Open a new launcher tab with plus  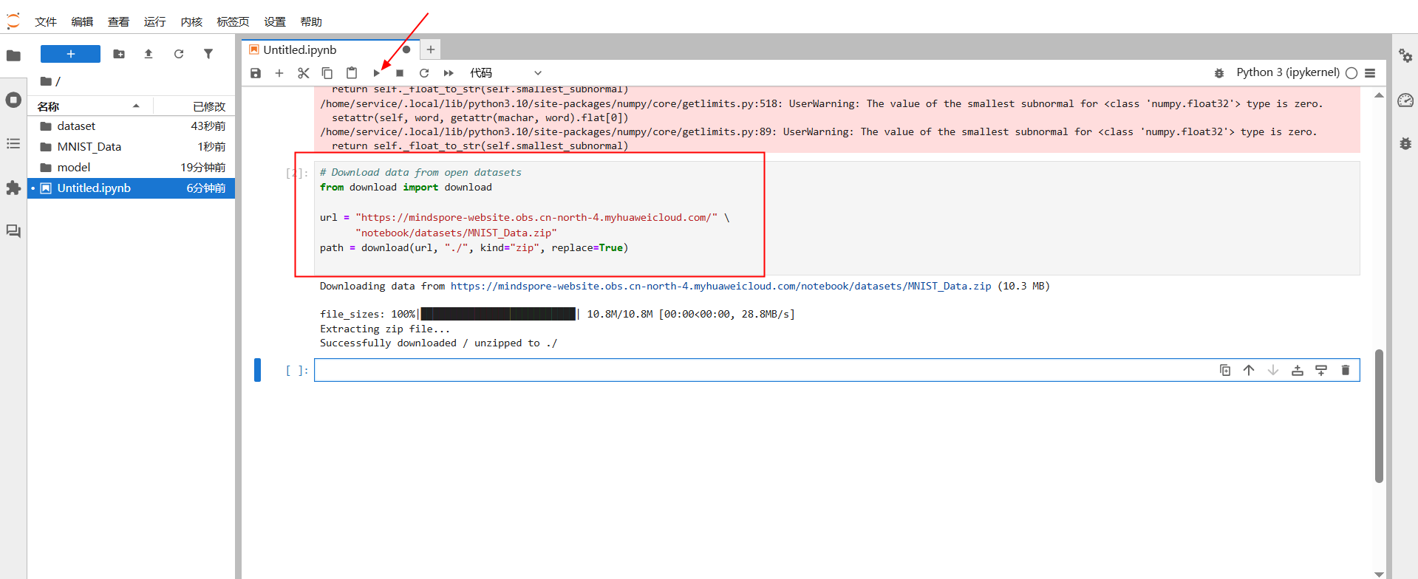pos(431,49)
